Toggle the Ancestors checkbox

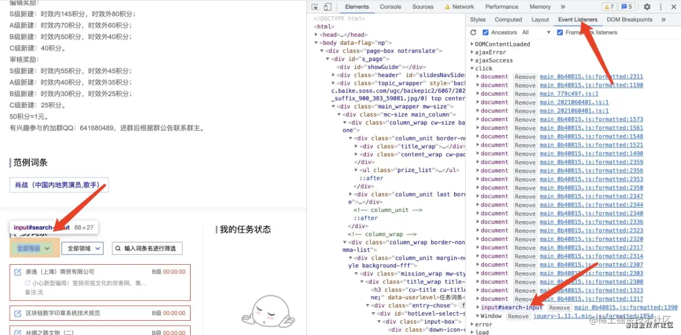pyautogui.click(x=485, y=32)
